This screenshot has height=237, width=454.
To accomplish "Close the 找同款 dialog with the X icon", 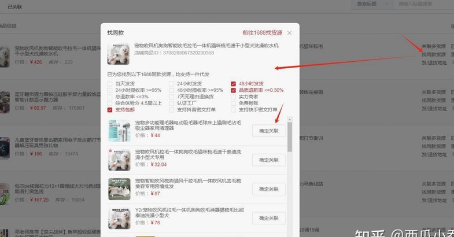I will [x=289, y=33].
